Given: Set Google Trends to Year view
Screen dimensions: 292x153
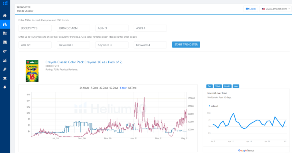Looking at the screenshot, I should point(236,86).
